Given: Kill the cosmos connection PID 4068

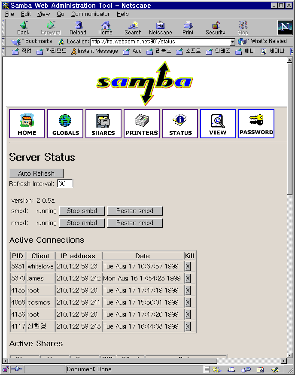Looking at the screenshot, I should click(188, 302).
